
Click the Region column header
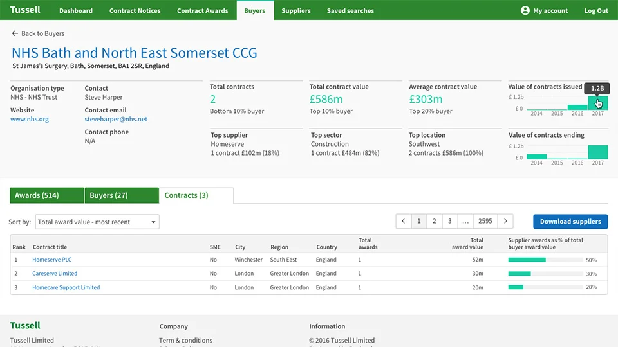pos(279,247)
